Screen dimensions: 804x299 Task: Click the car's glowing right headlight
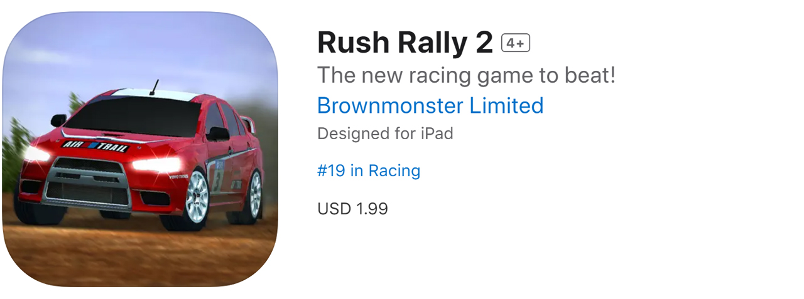(155, 164)
